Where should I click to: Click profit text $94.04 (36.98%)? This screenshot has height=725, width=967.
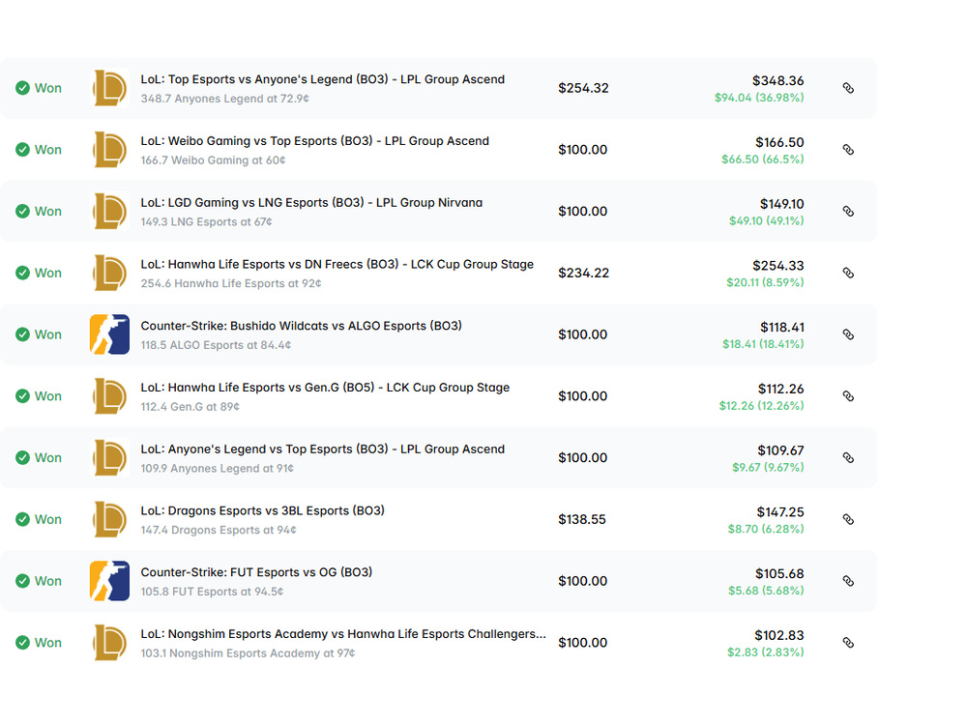click(x=759, y=98)
